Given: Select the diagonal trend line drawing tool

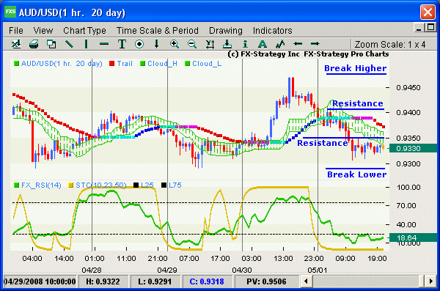Looking at the screenshot, I should click(x=69, y=44).
